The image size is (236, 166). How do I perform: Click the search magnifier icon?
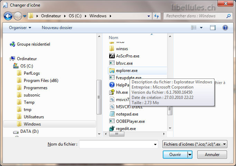(228, 16)
